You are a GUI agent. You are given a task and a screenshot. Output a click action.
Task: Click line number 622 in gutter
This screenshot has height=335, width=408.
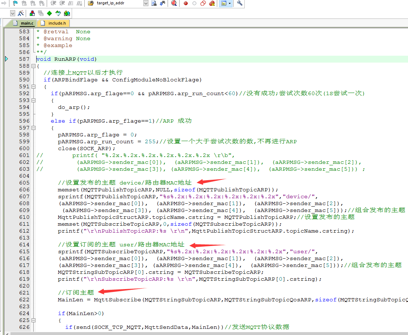click(24, 300)
